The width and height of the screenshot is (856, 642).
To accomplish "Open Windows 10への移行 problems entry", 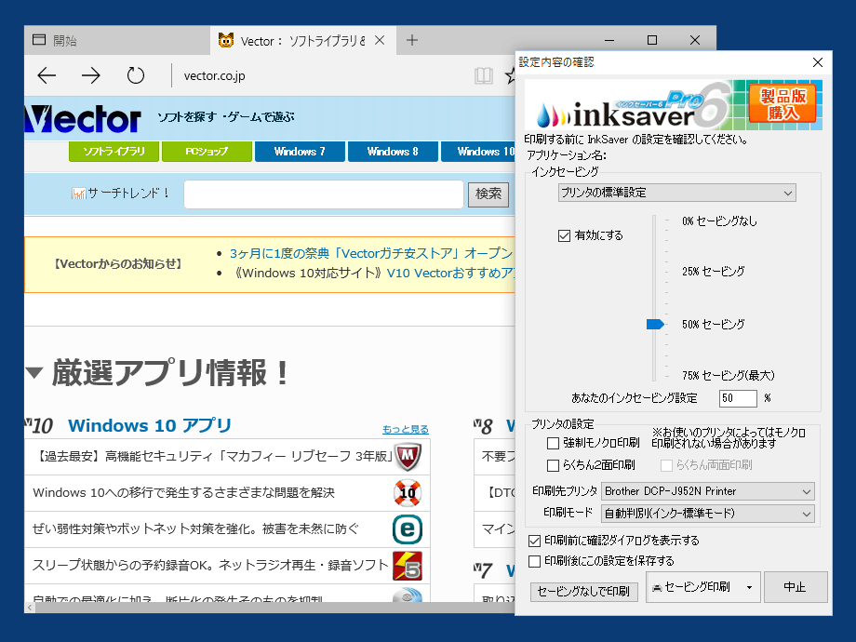I will (184, 493).
